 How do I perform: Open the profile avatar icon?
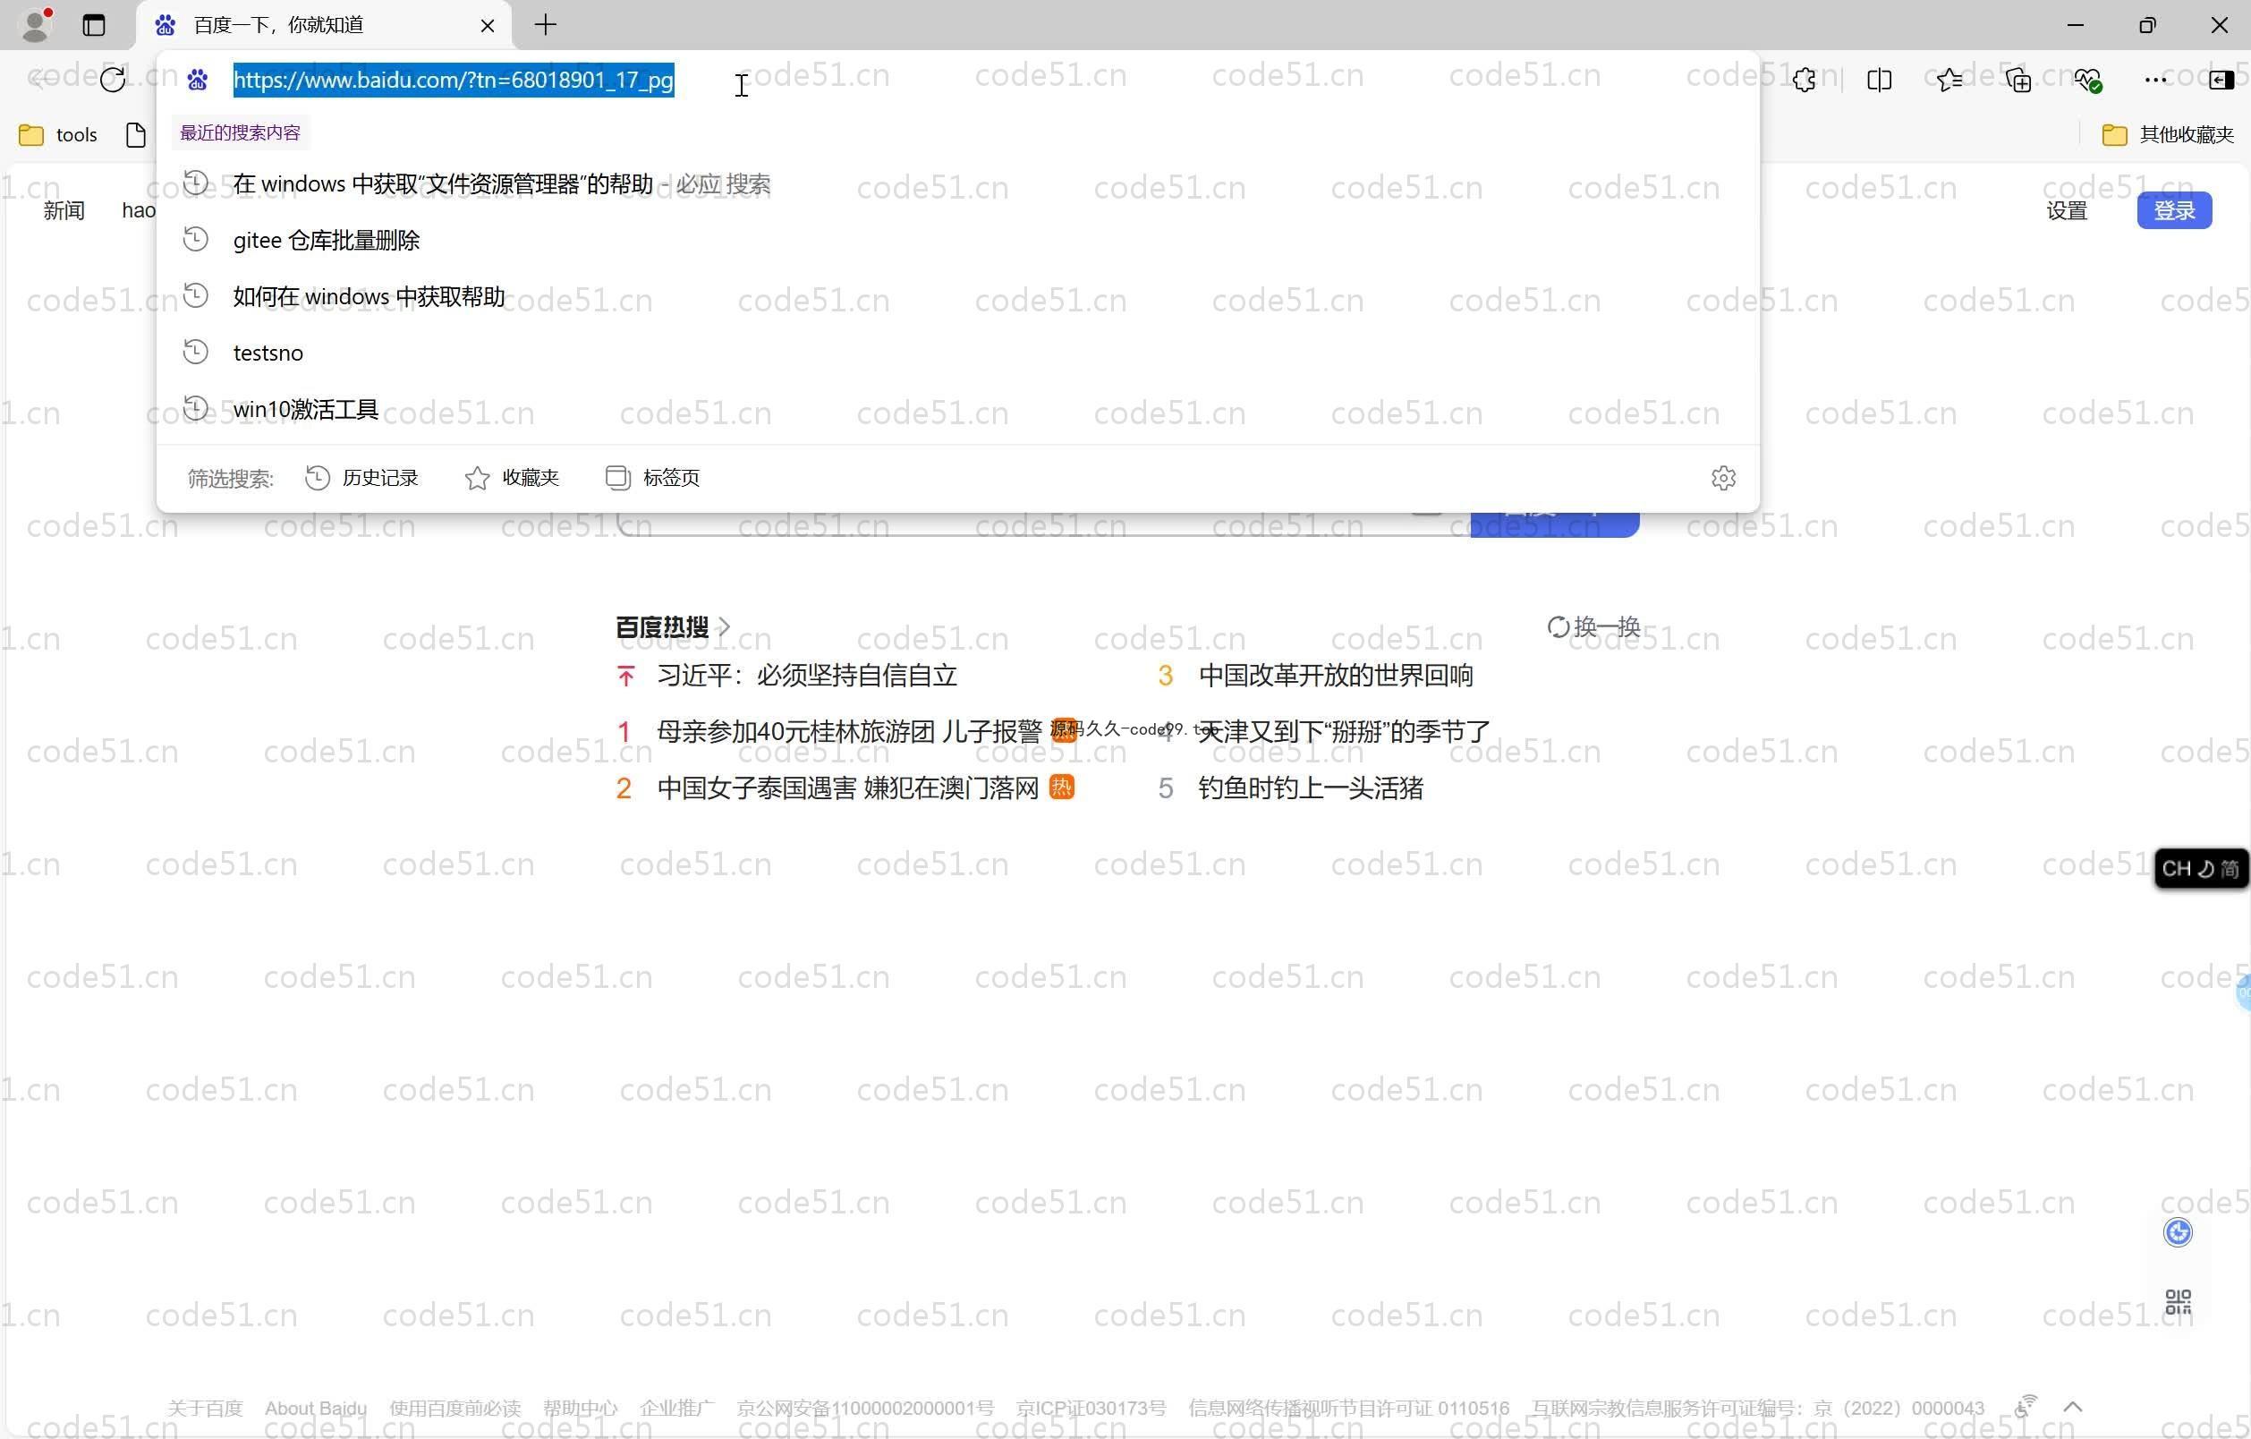coord(35,25)
